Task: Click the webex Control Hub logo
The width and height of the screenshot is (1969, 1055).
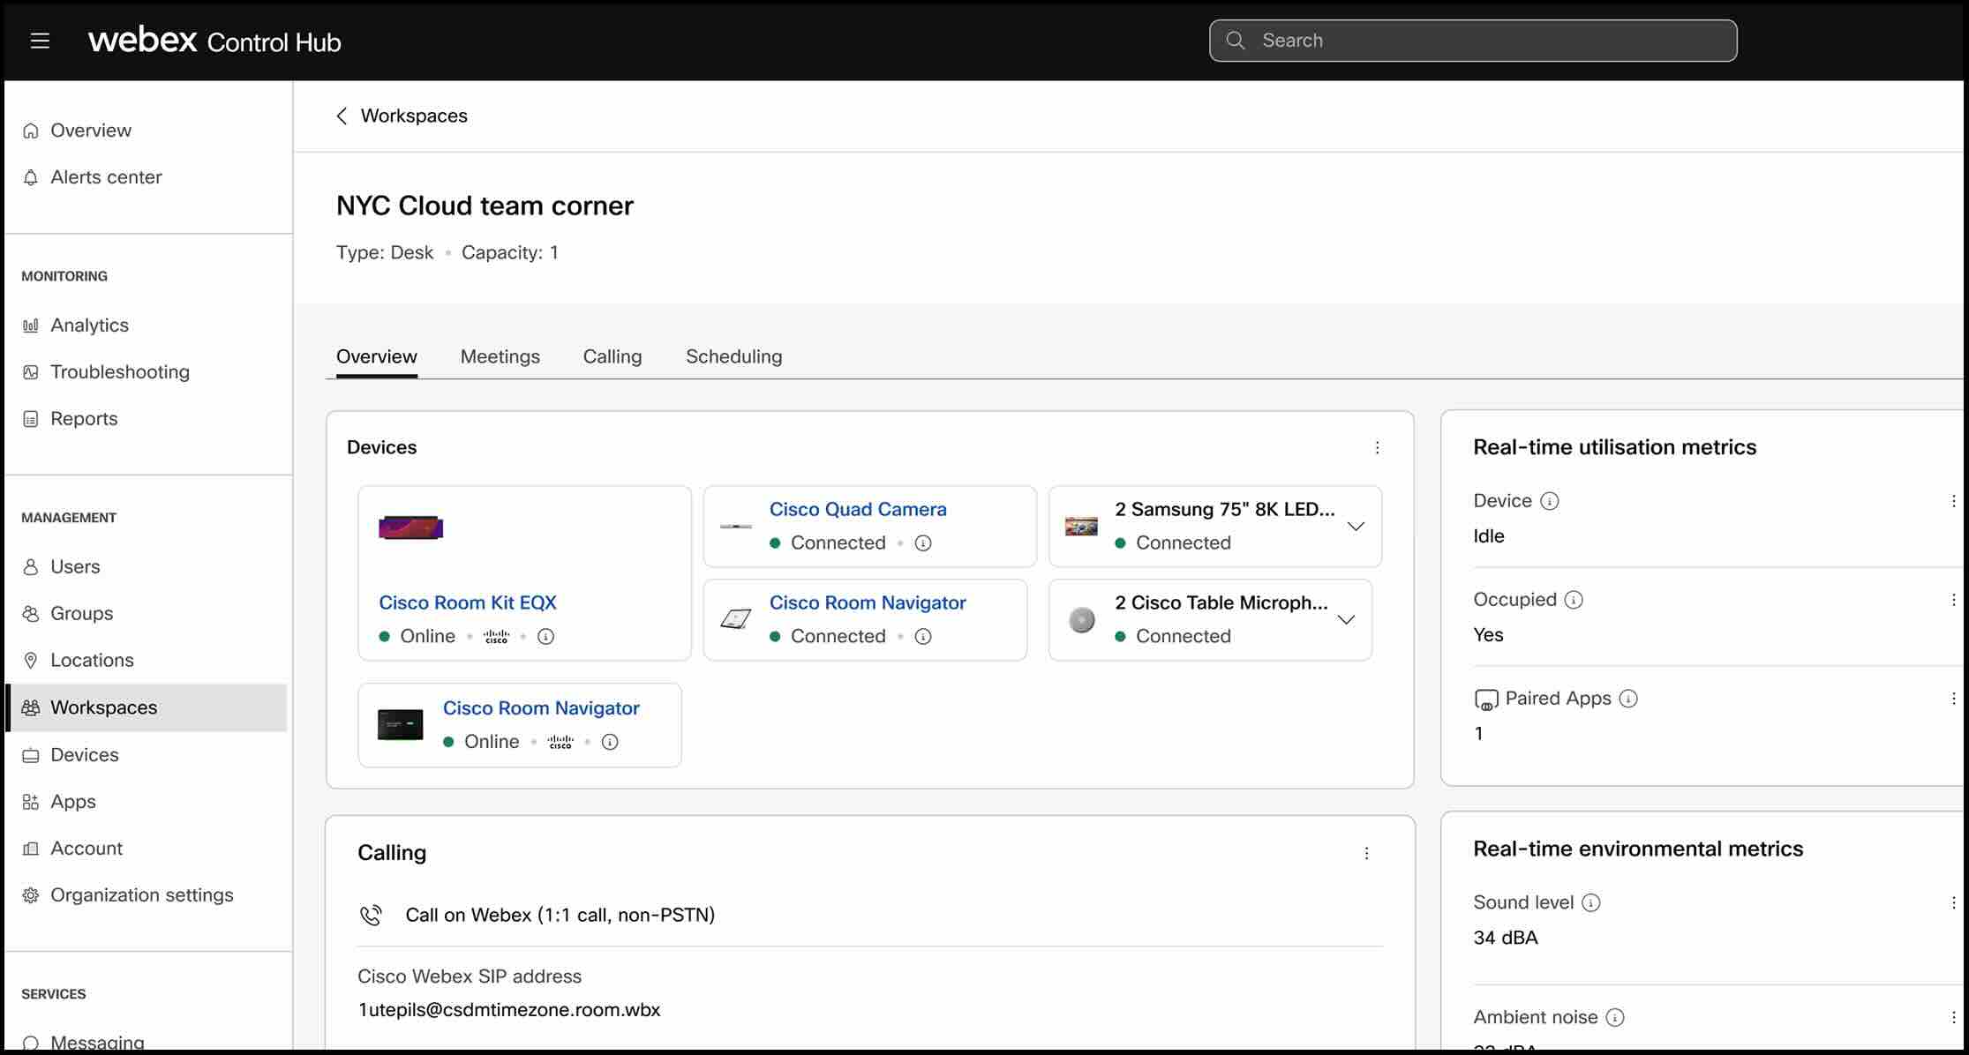Action: tap(214, 41)
